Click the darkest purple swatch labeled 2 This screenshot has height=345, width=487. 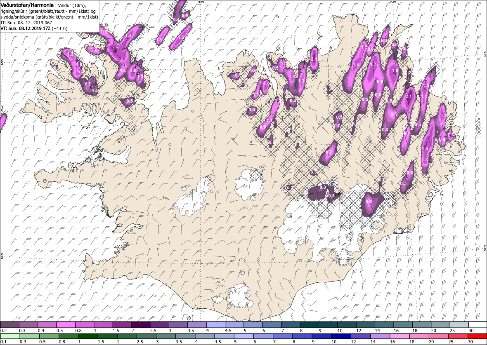[x=140, y=325]
